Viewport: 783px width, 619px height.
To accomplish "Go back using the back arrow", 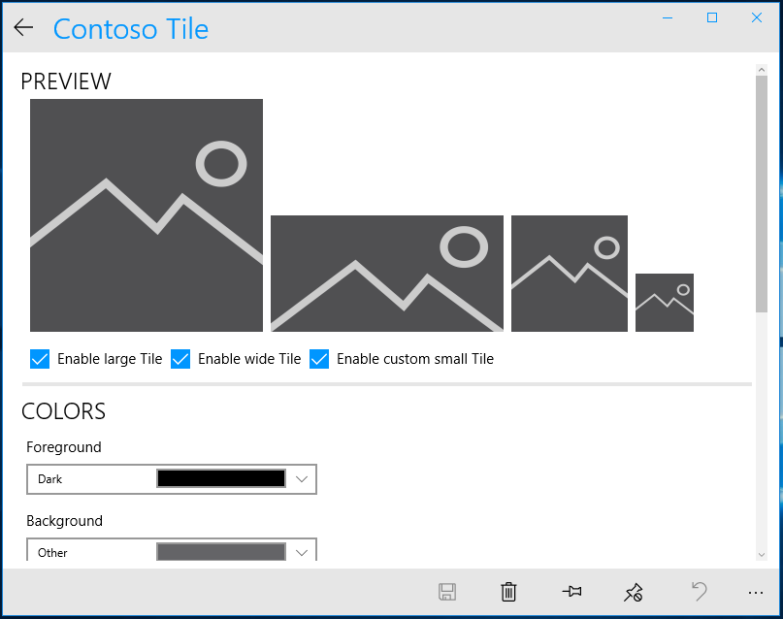I will (23, 27).
